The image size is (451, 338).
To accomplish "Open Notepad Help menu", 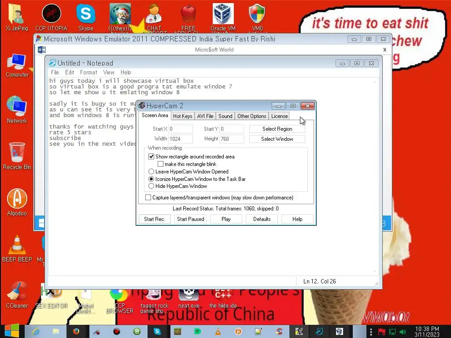I will click(126, 73).
